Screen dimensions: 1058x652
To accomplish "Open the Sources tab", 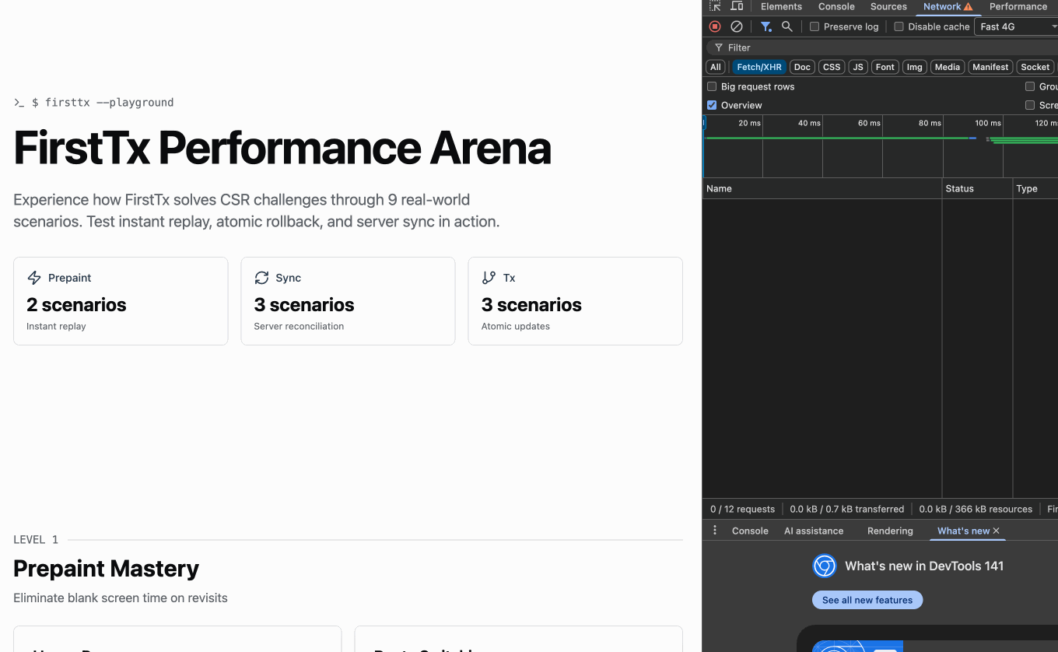I will pos(888,6).
